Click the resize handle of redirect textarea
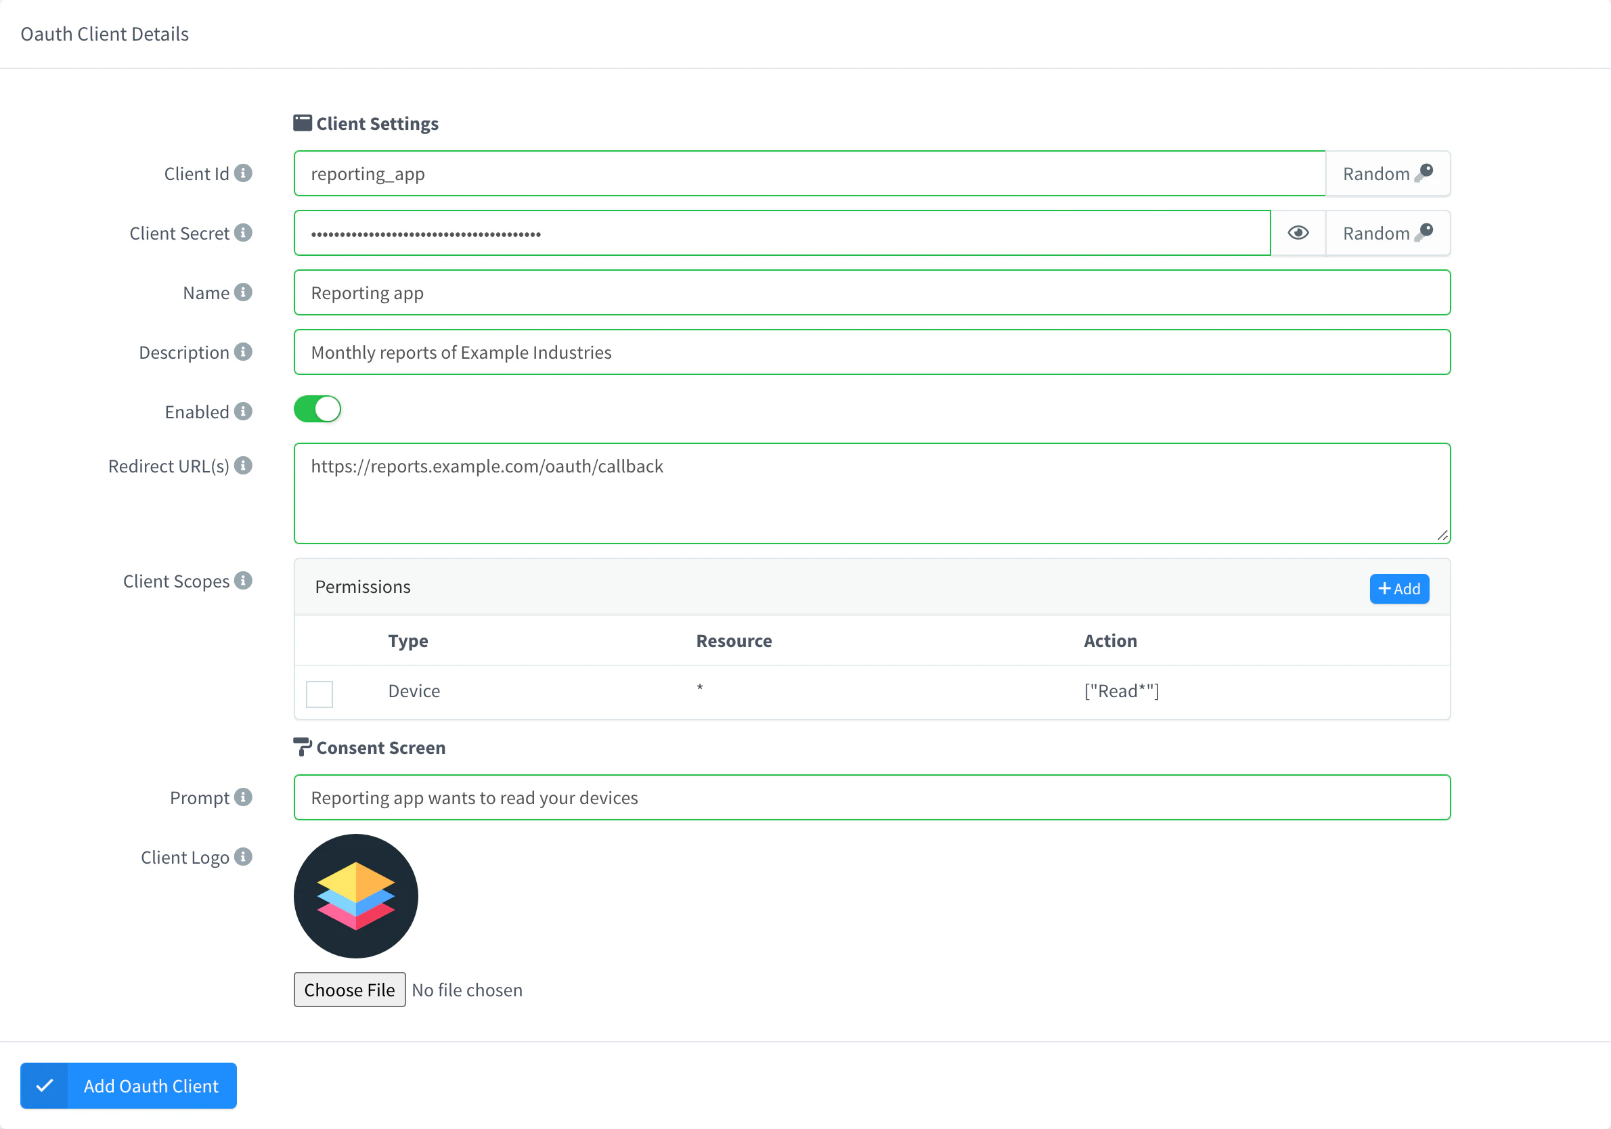The height and width of the screenshot is (1129, 1611). click(x=1442, y=535)
